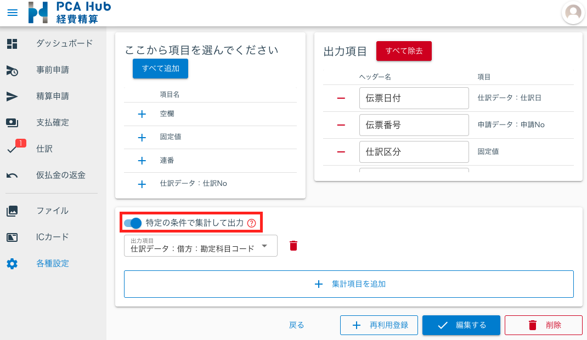This screenshot has height=340, width=587.
Task: Click the user avatar icon
Action: [573, 13]
